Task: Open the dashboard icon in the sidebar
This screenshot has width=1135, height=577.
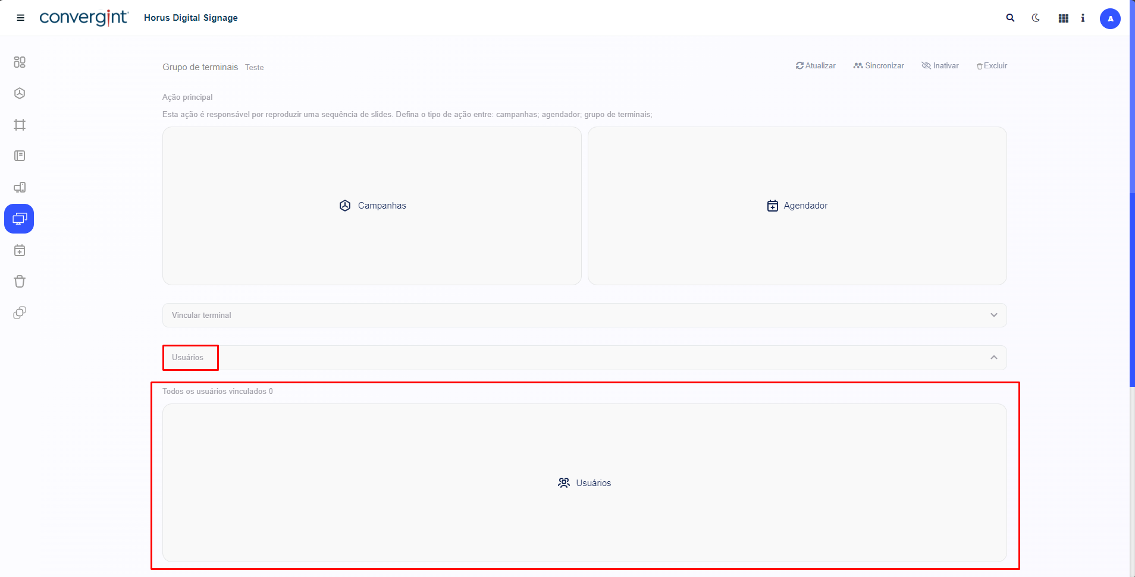Action: tap(20, 62)
